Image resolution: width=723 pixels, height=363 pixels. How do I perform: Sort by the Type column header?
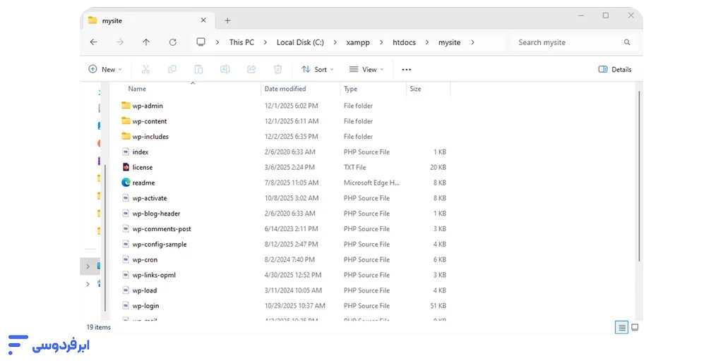click(350, 89)
